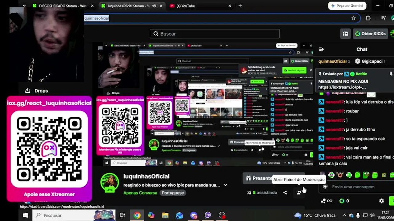Click the Apenas Conversa category link
The width and height of the screenshot is (394, 221).
[140, 193]
